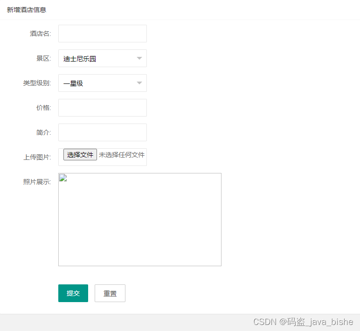Click the 选择文件 upload button
This screenshot has width=360, height=331.
tap(80, 155)
